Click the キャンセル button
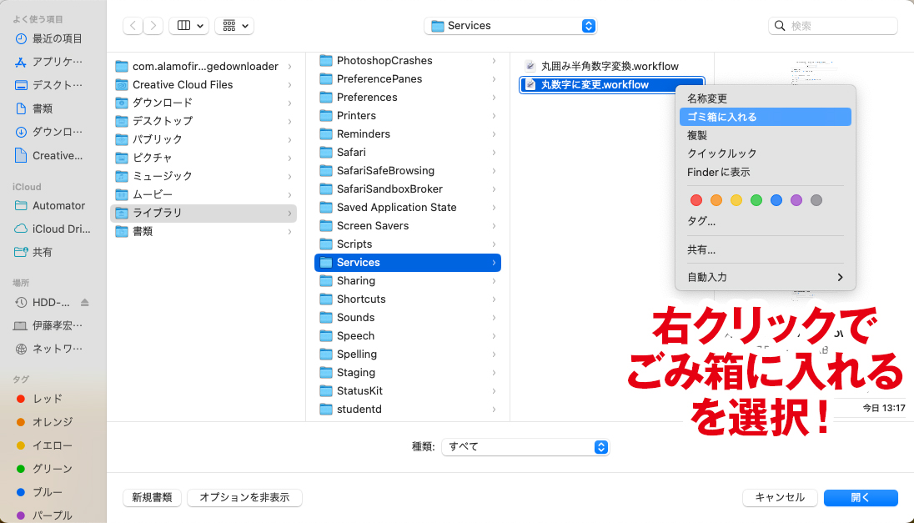Image resolution: width=914 pixels, height=523 pixels. [x=780, y=497]
